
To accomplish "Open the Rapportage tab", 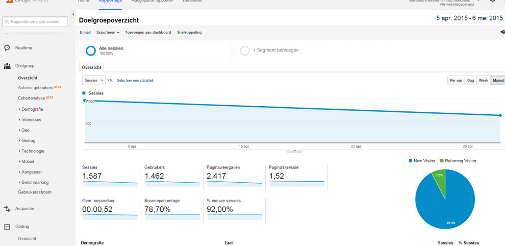I will pyautogui.click(x=111, y=1).
